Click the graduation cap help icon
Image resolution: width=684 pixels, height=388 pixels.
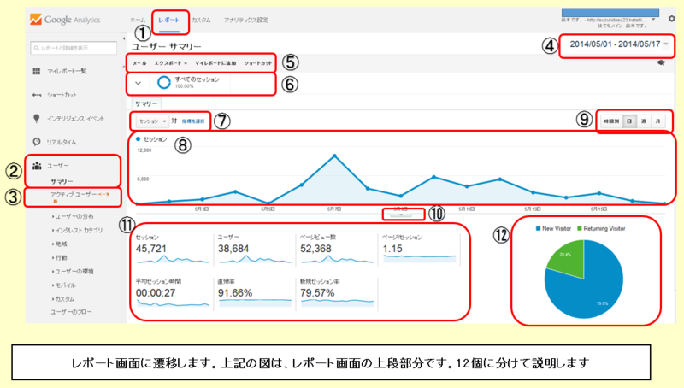click(661, 62)
